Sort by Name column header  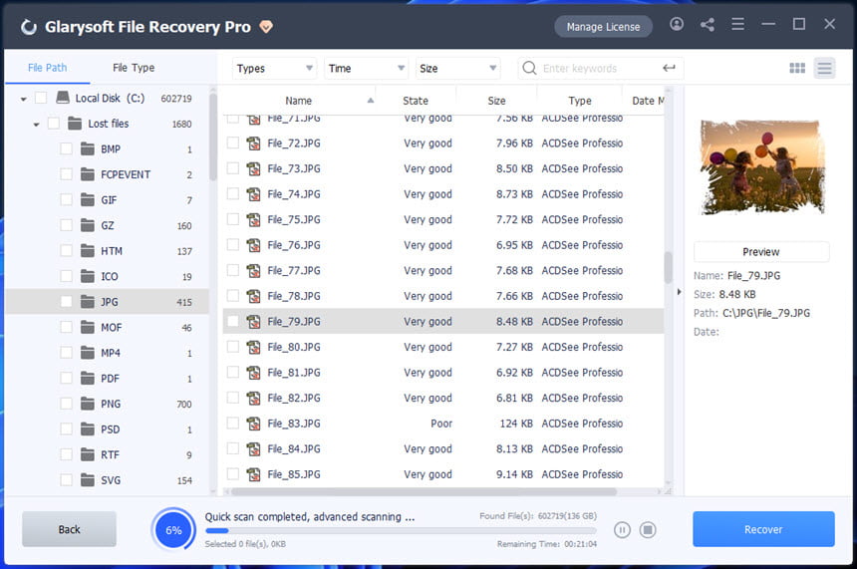pos(298,101)
